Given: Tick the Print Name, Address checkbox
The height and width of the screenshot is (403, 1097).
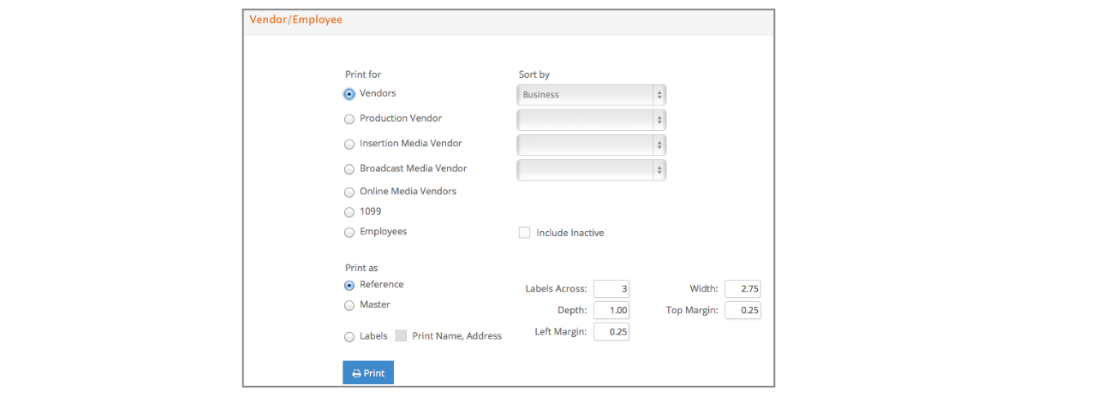Looking at the screenshot, I should tap(401, 336).
